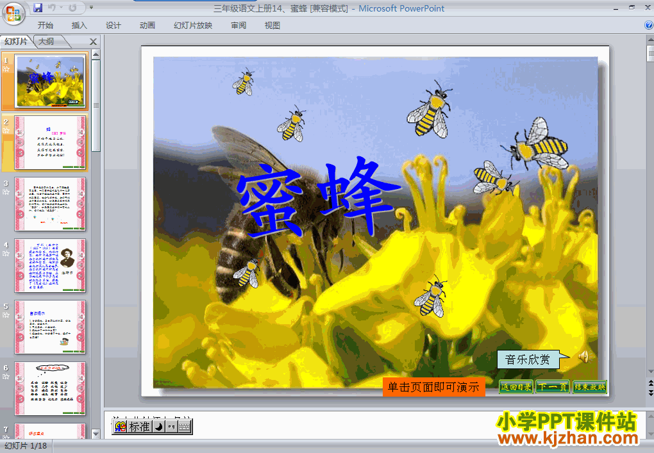Click thumbnail pane scroll up arrow

pyautogui.click(x=96, y=54)
